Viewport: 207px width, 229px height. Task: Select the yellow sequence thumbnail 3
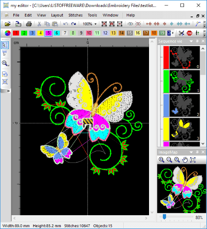(181, 129)
